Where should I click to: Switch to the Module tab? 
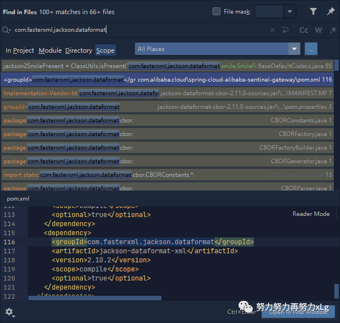[50, 50]
